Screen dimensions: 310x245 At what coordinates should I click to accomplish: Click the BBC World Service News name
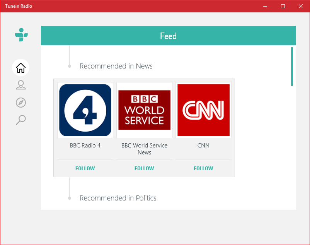point(144,149)
